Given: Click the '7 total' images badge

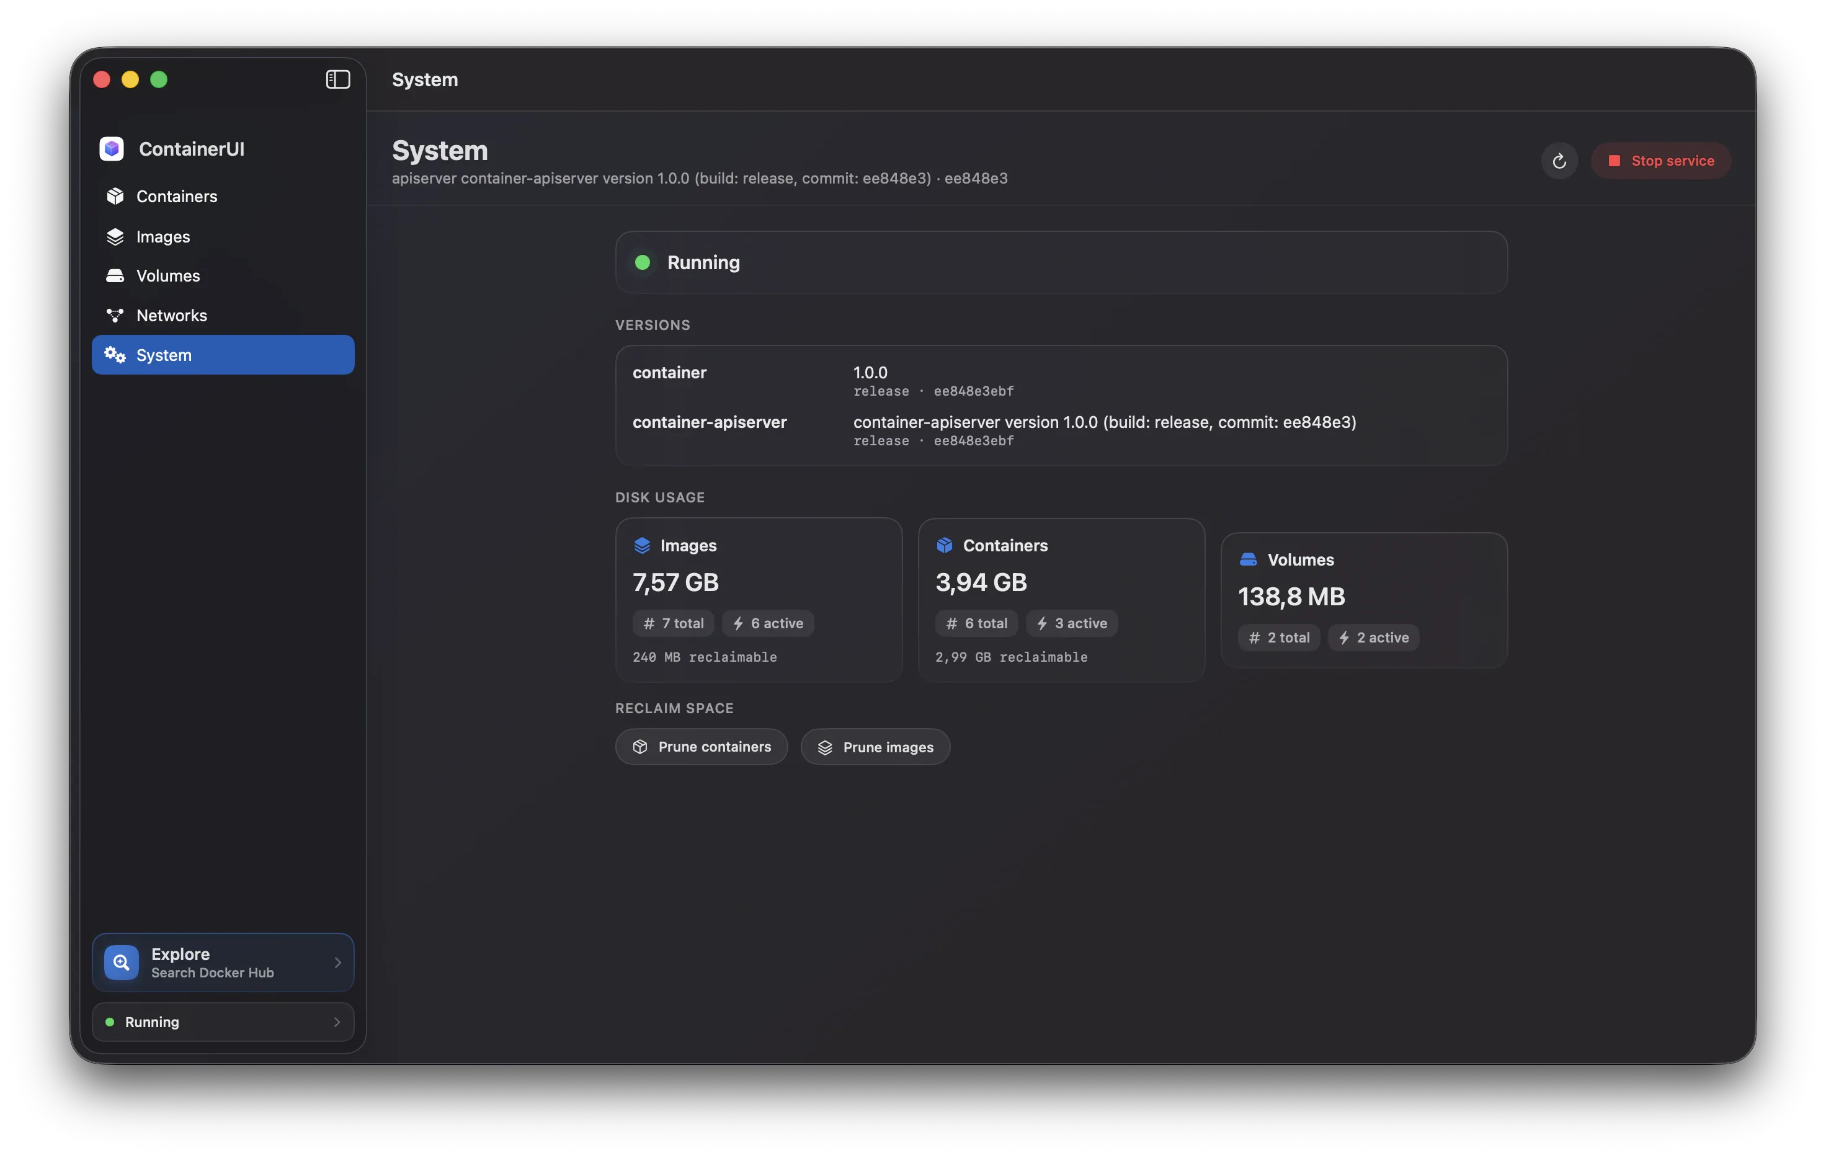Looking at the screenshot, I should [674, 623].
